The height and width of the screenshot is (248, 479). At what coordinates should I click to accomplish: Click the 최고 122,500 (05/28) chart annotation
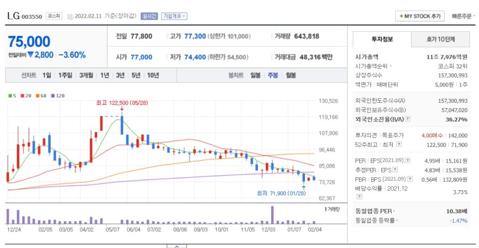[x=122, y=103]
